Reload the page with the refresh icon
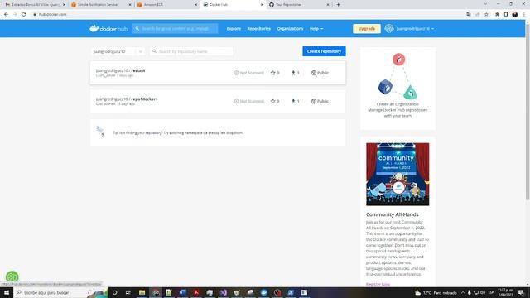 pos(24,14)
